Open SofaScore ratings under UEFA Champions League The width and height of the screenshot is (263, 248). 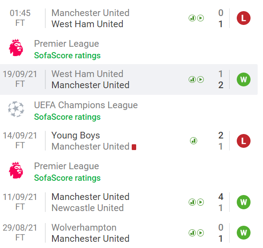pos(67,117)
